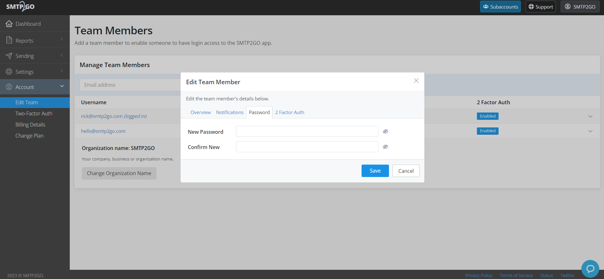Click Change Organization Name
This screenshot has width=604, height=279.
(x=119, y=173)
